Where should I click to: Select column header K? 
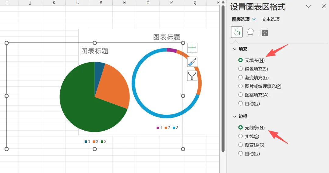point(54,2)
